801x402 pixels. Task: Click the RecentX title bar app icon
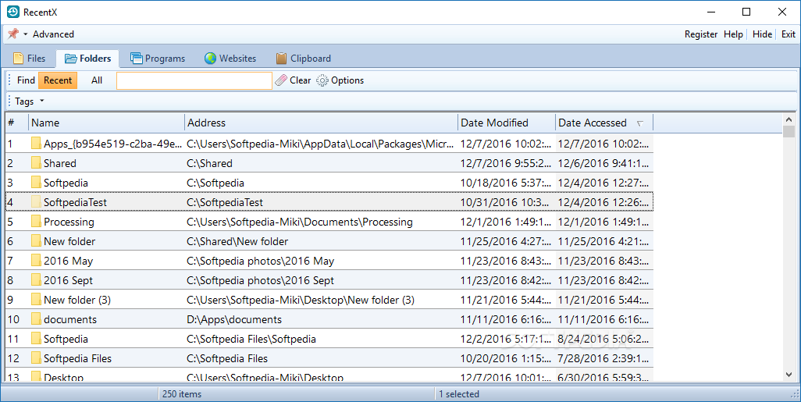12,12
